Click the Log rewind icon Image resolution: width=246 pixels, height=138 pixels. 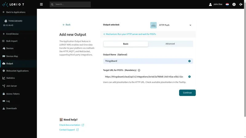[x=4, y=101]
